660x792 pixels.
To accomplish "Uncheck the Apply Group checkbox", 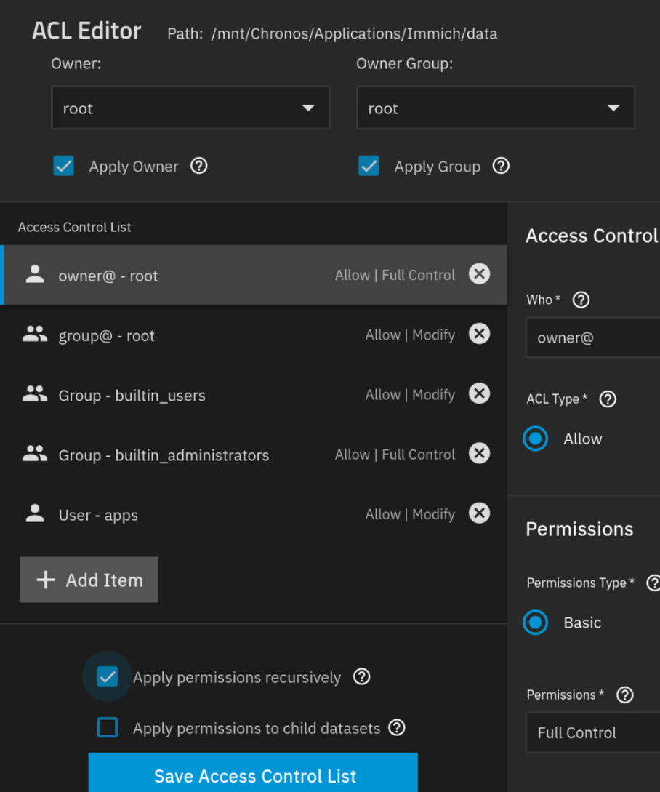I will click(369, 166).
